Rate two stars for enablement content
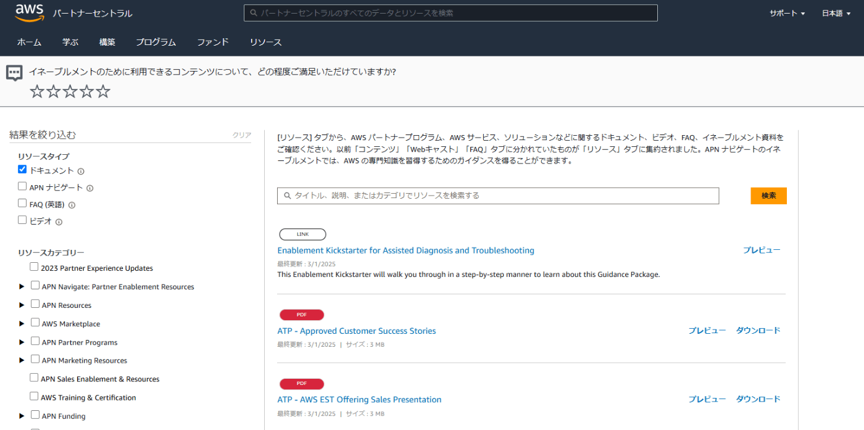864x430 pixels. pyautogui.click(x=54, y=92)
